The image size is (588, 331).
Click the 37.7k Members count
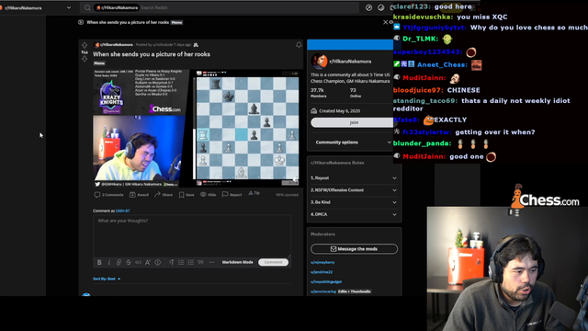(318, 93)
